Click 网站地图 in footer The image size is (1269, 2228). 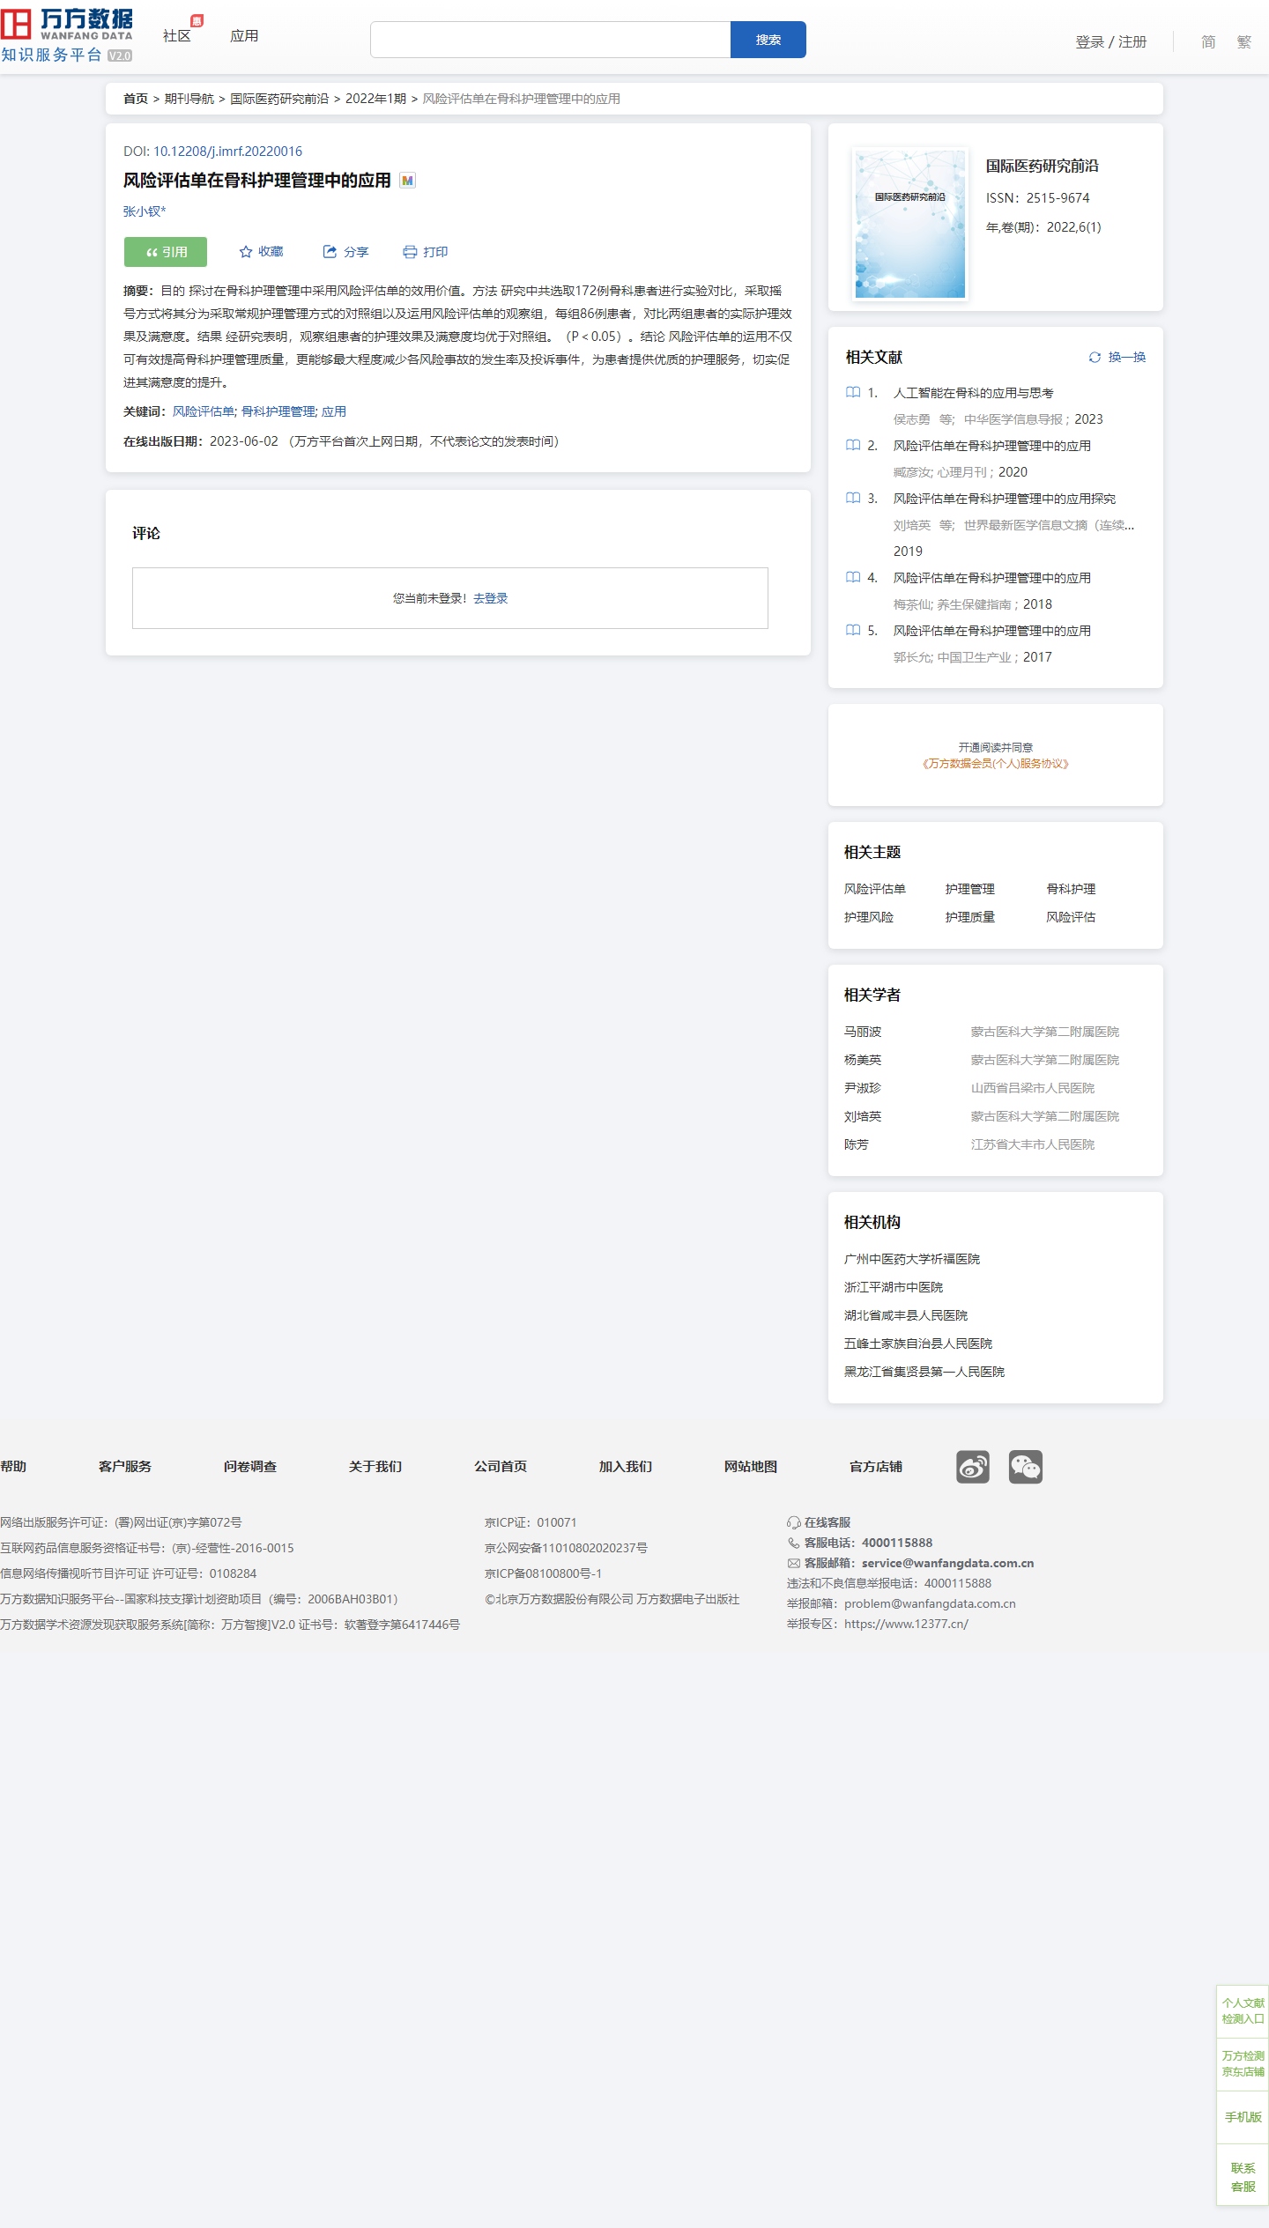[x=751, y=1467]
